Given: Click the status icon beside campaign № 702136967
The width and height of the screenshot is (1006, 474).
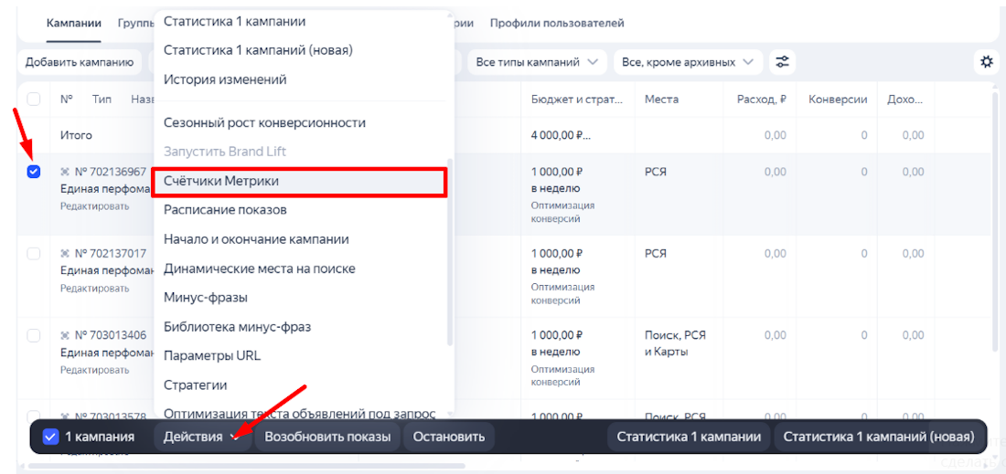Looking at the screenshot, I should tap(65, 172).
